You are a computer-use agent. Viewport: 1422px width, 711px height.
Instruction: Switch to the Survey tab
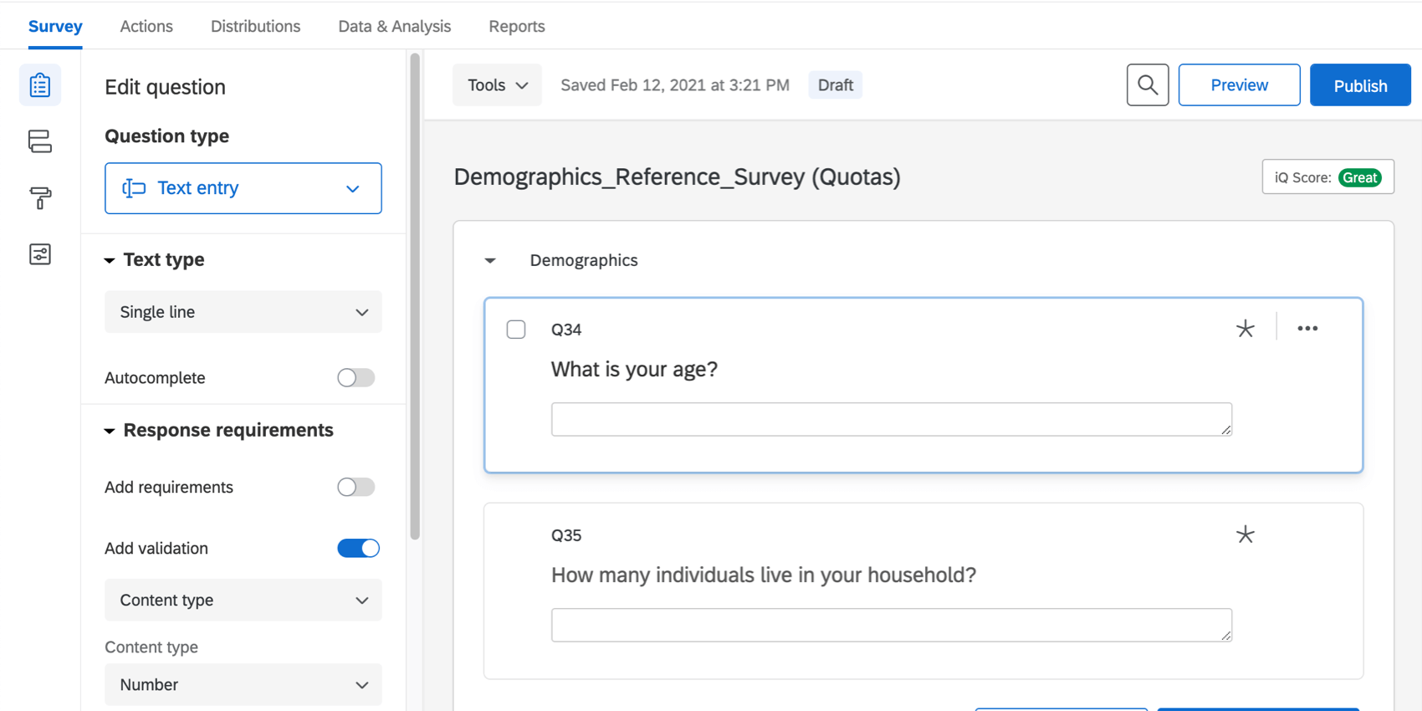tap(55, 27)
